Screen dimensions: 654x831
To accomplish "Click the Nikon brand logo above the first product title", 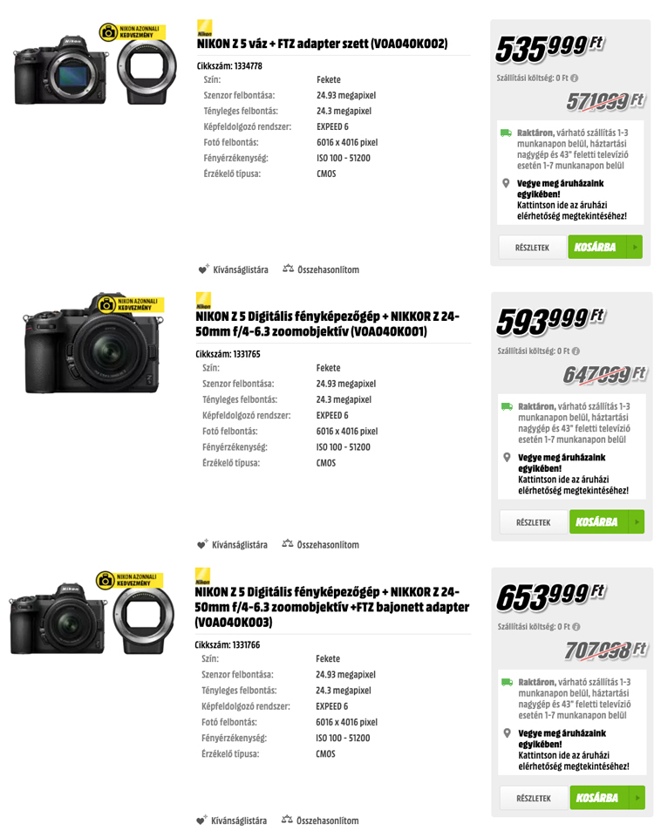I will click(205, 28).
